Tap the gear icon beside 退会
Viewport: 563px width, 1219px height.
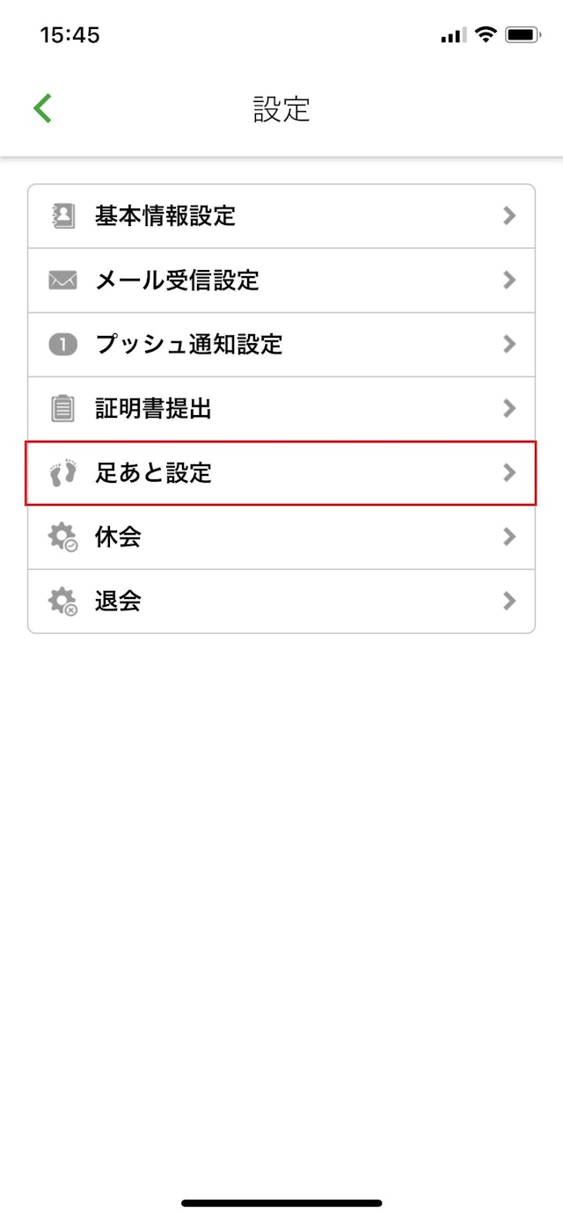coord(63,602)
